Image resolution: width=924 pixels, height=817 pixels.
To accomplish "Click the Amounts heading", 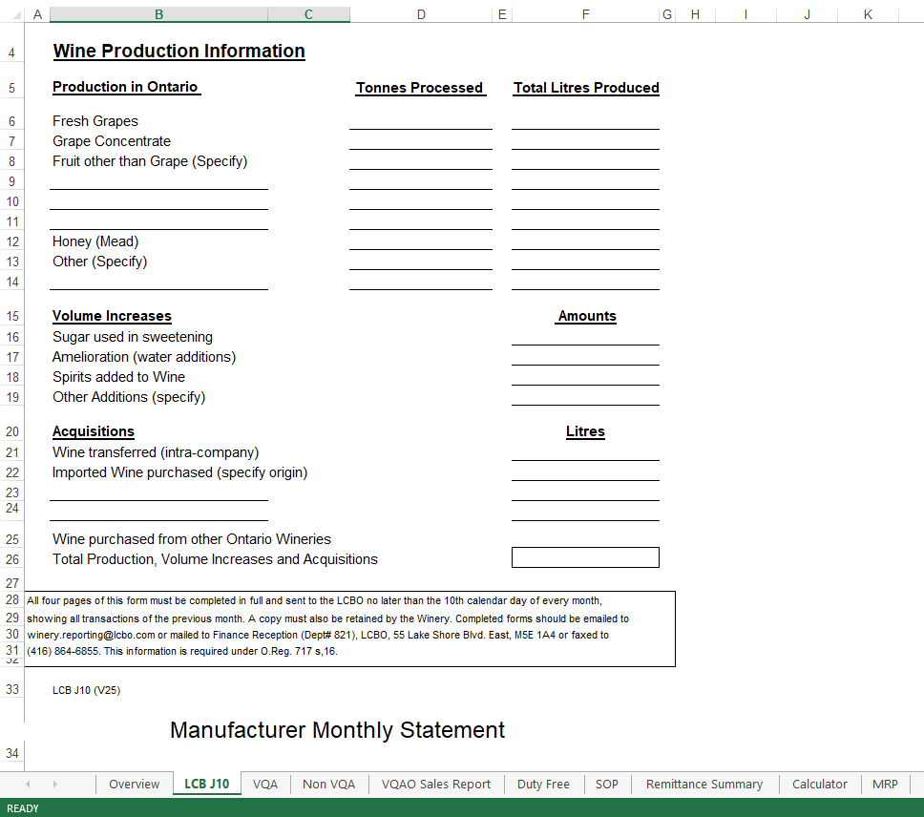I will click(x=587, y=316).
